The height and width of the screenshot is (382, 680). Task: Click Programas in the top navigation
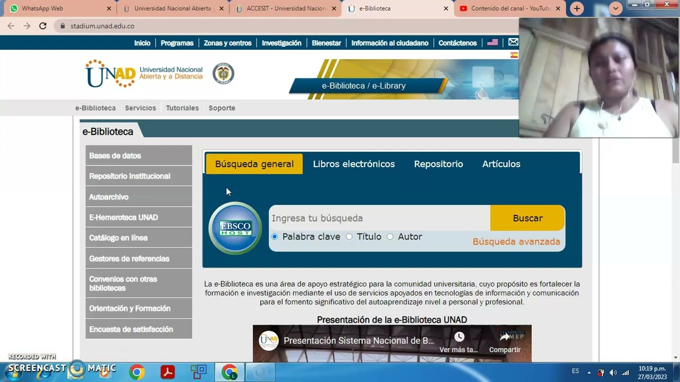[177, 43]
